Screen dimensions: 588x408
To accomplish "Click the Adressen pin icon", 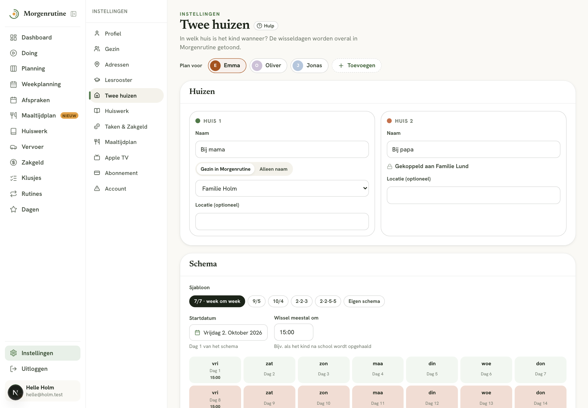I will [97, 64].
